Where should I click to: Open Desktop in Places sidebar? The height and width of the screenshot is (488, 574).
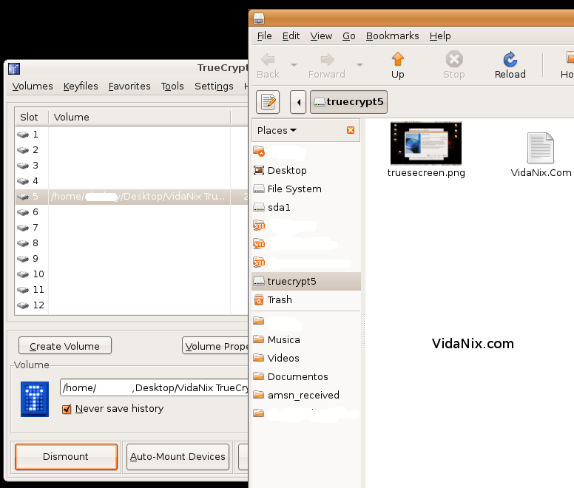click(x=306, y=171)
